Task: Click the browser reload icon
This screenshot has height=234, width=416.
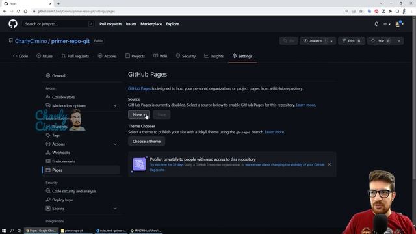Action: tap(19, 12)
